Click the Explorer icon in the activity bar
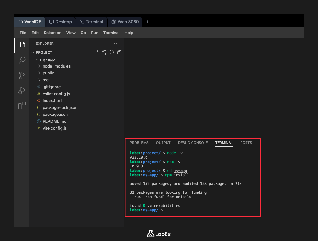This screenshot has width=318, height=241. 22,45
